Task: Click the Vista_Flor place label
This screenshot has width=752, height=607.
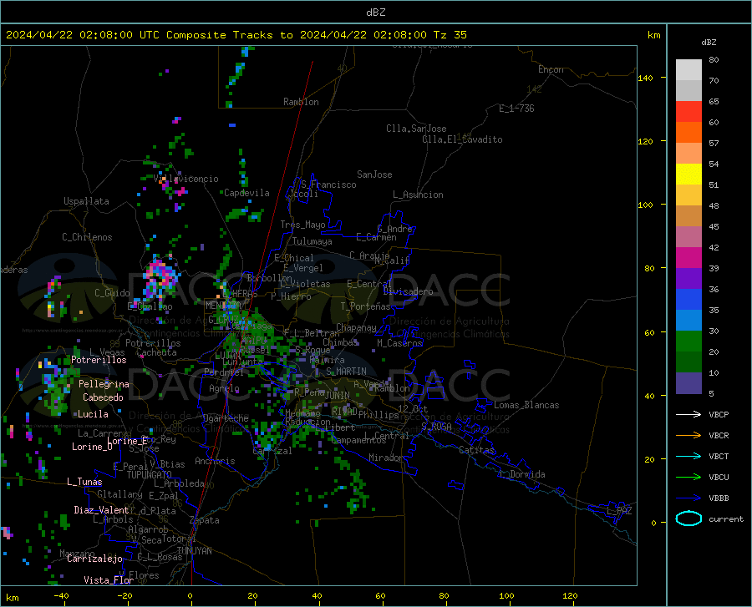Action: coord(109,580)
